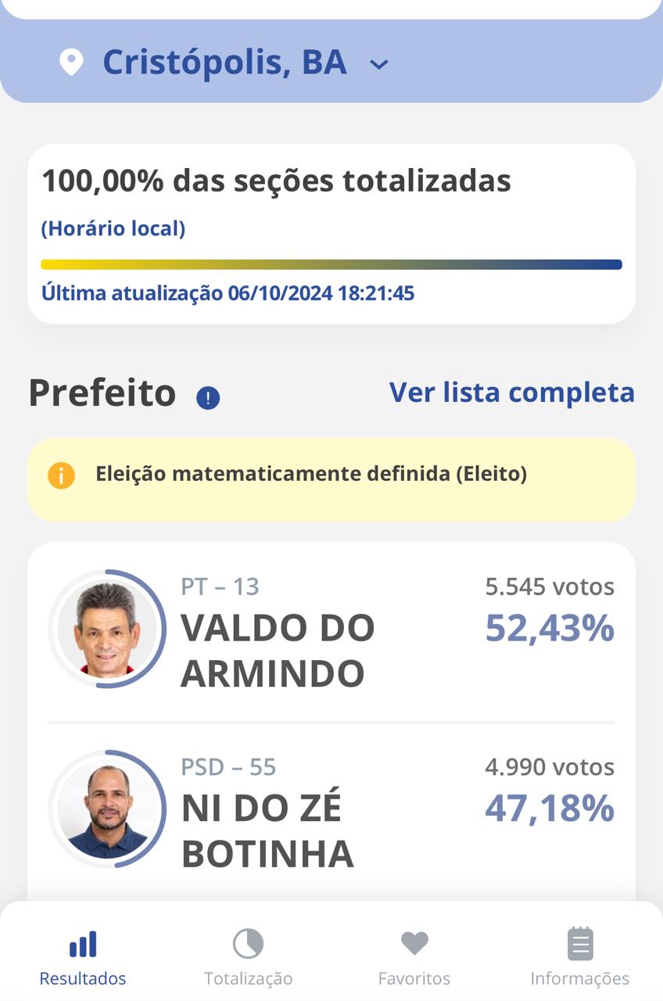Switch to the Favoritos tab label
Viewport: 663px width, 1001px height.
click(x=414, y=978)
